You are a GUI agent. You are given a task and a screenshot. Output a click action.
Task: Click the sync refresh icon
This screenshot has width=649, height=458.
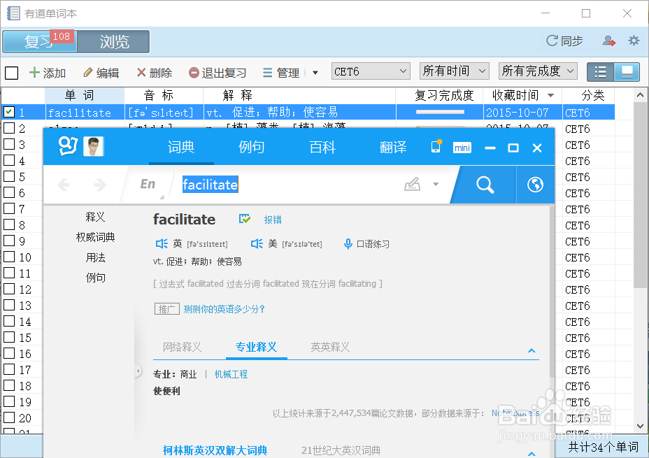tap(552, 41)
